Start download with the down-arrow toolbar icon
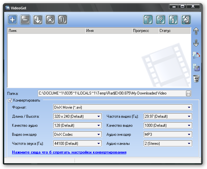Image resolution: width=207 pixels, height=169 pixels. [x=38, y=20]
